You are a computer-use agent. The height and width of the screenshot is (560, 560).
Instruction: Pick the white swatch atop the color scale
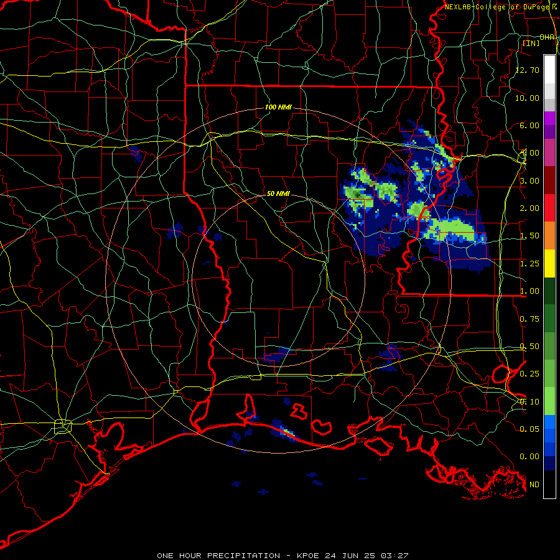(x=549, y=69)
